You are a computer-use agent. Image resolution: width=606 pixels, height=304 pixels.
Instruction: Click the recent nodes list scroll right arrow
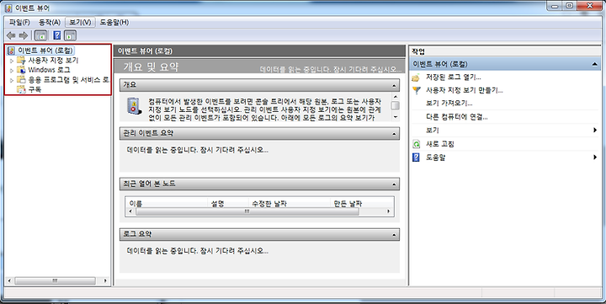(x=388, y=211)
